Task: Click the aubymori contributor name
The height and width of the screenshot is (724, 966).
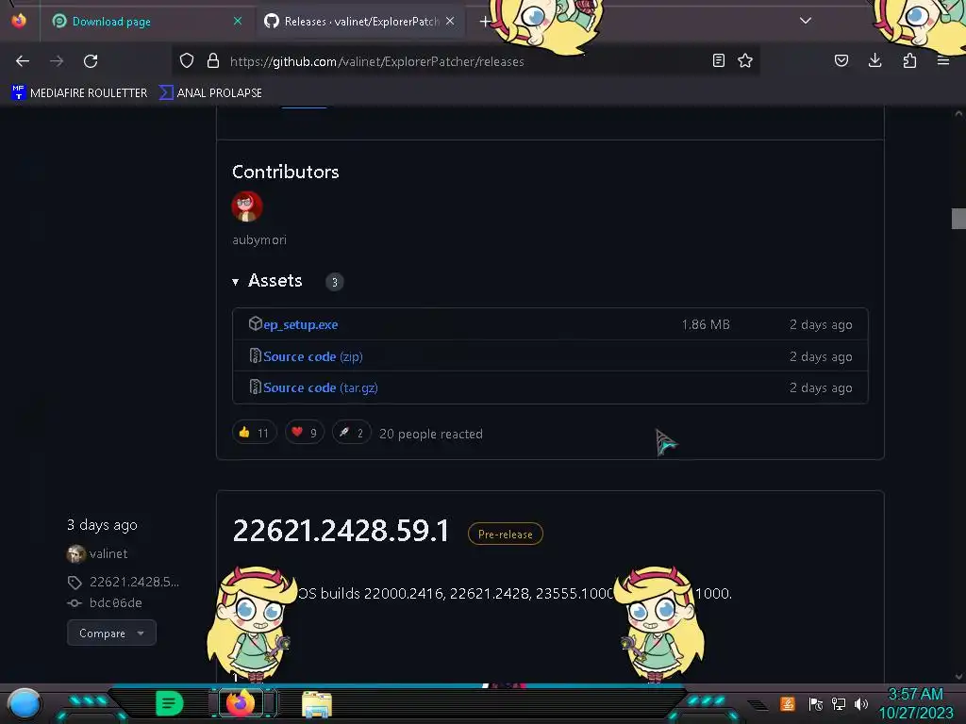Action: tap(259, 240)
